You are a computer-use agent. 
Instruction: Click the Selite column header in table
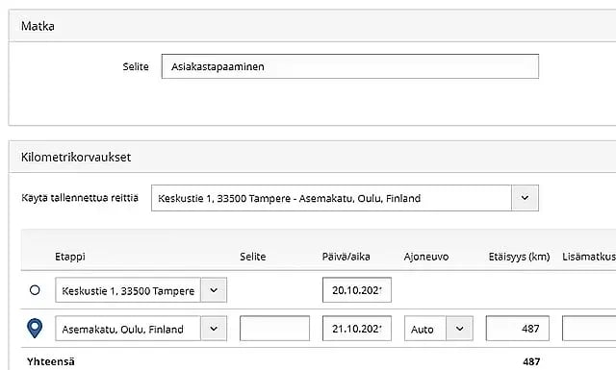pyautogui.click(x=253, y=257)
